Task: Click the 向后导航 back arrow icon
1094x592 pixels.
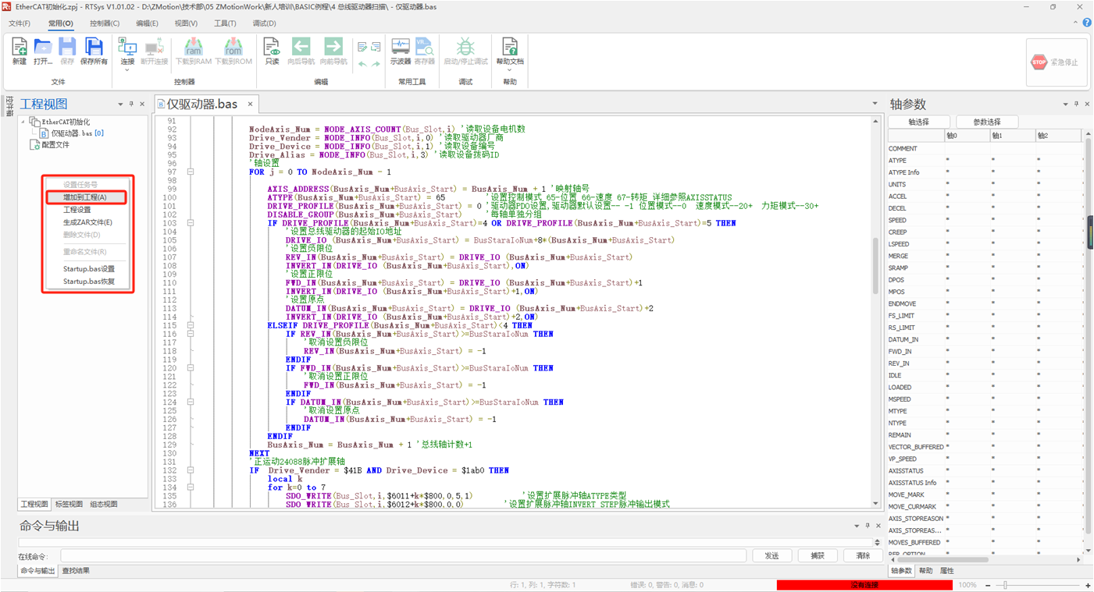Action: coord(301,48)
